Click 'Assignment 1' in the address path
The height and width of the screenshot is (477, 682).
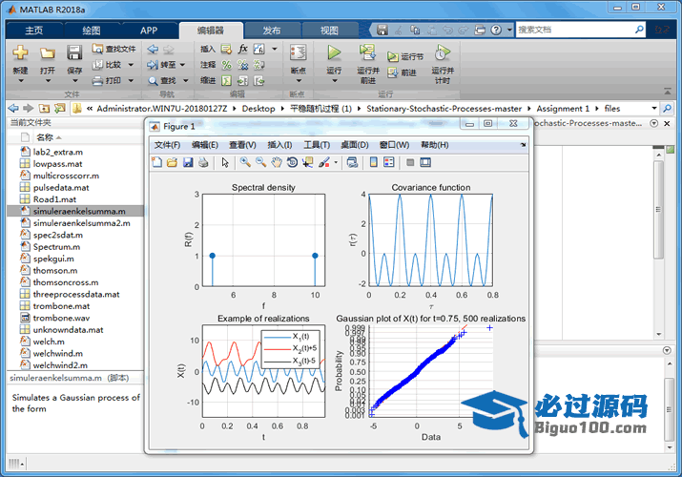point(563,108)
